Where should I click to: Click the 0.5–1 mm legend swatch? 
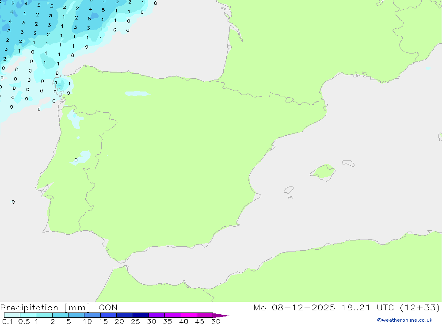pyautogui.click(x=28, y=315)
